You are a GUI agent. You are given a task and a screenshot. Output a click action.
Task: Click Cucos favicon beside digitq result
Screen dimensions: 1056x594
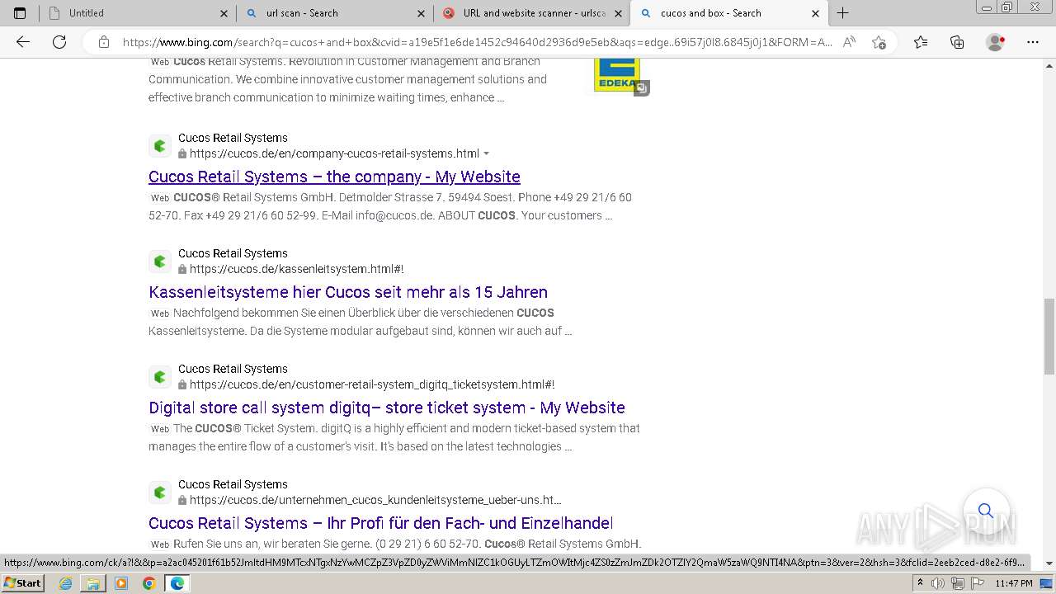[160, 377]
